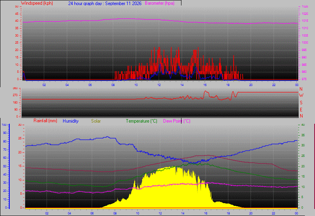
Task: Click the 'Barometer (hpa)' legend label
Action: [x=160, y=3]
